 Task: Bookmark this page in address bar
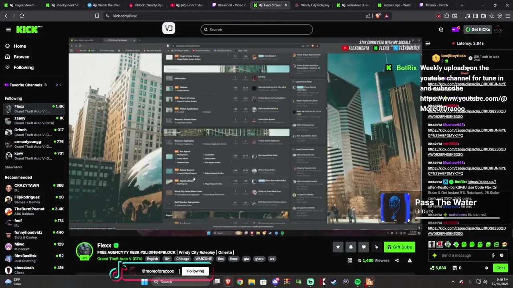coord(97,16)
